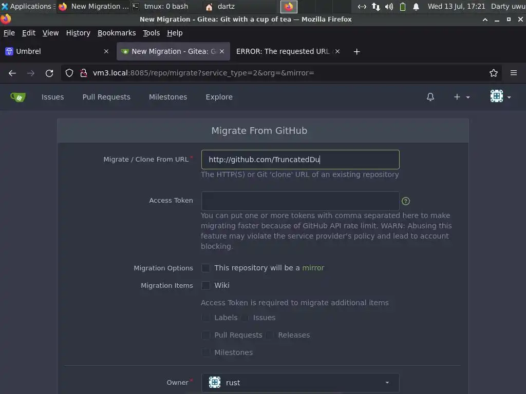The width and height of the screenshot is (526, 394).
Task: Click the battery indicator in tray
Action: [403, 7]
